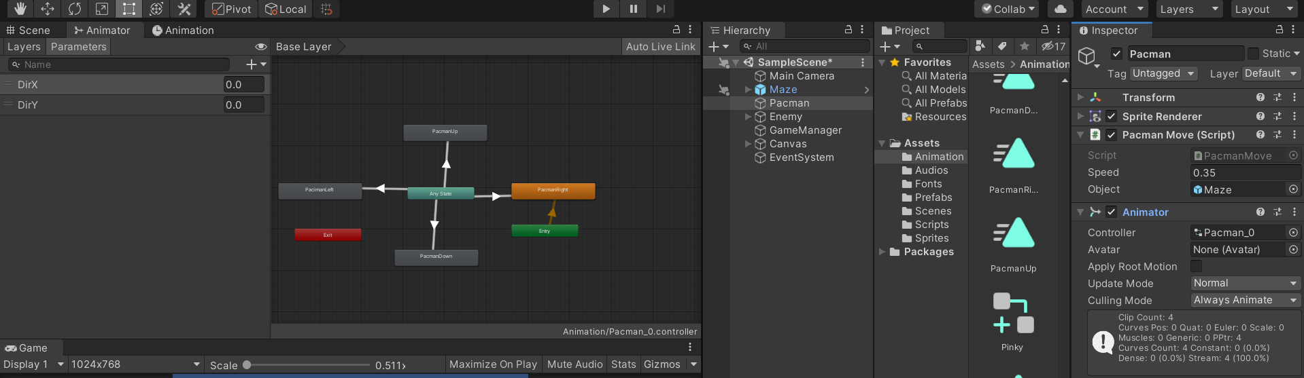Select the Rotate tool
Viewport: 1304px width, 378px height.
point(75,9)
